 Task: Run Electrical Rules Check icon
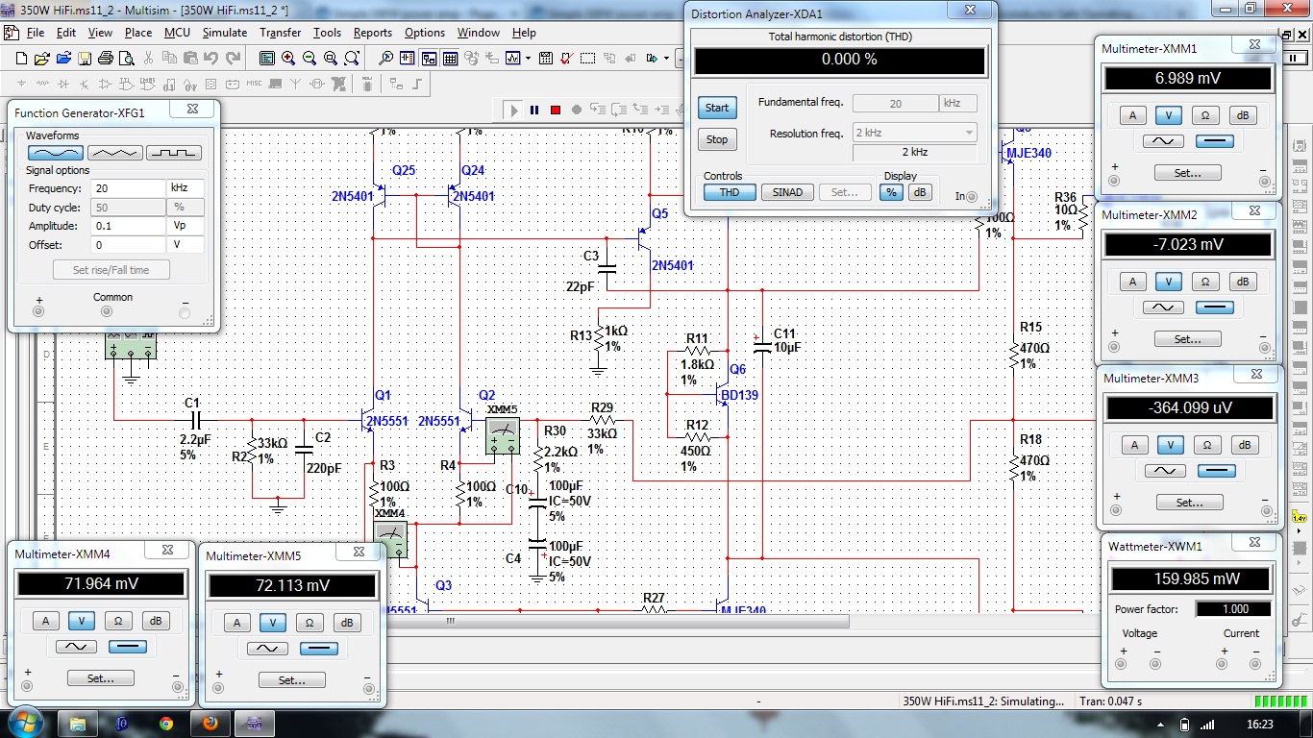(x=566, y=59)
